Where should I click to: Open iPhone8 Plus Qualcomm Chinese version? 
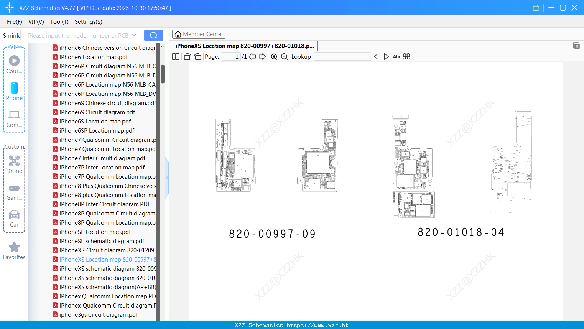coord(104,186)
